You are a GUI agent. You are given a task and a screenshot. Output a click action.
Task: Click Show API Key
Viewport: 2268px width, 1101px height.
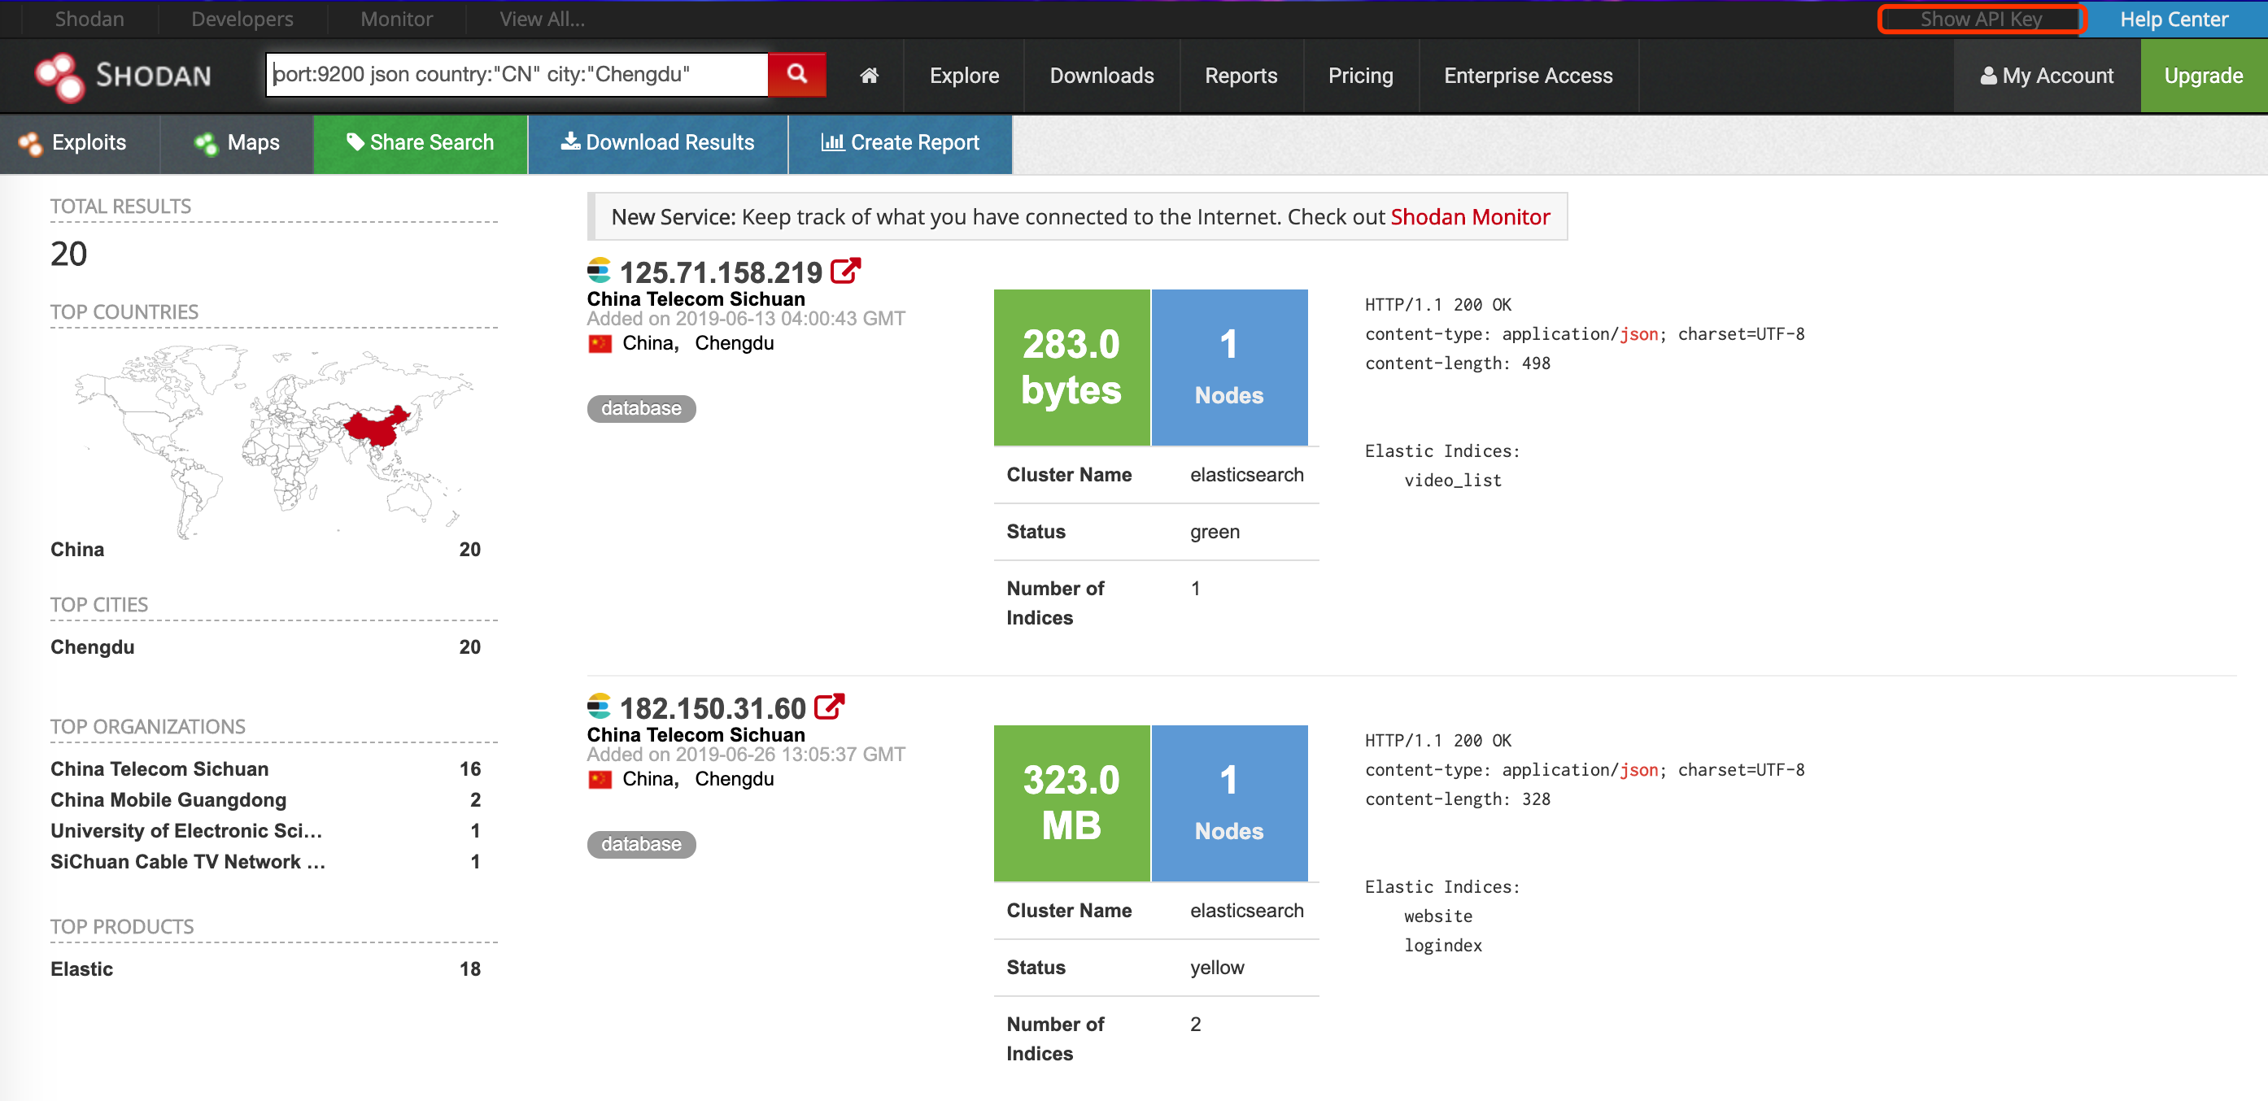(1981, 19)
